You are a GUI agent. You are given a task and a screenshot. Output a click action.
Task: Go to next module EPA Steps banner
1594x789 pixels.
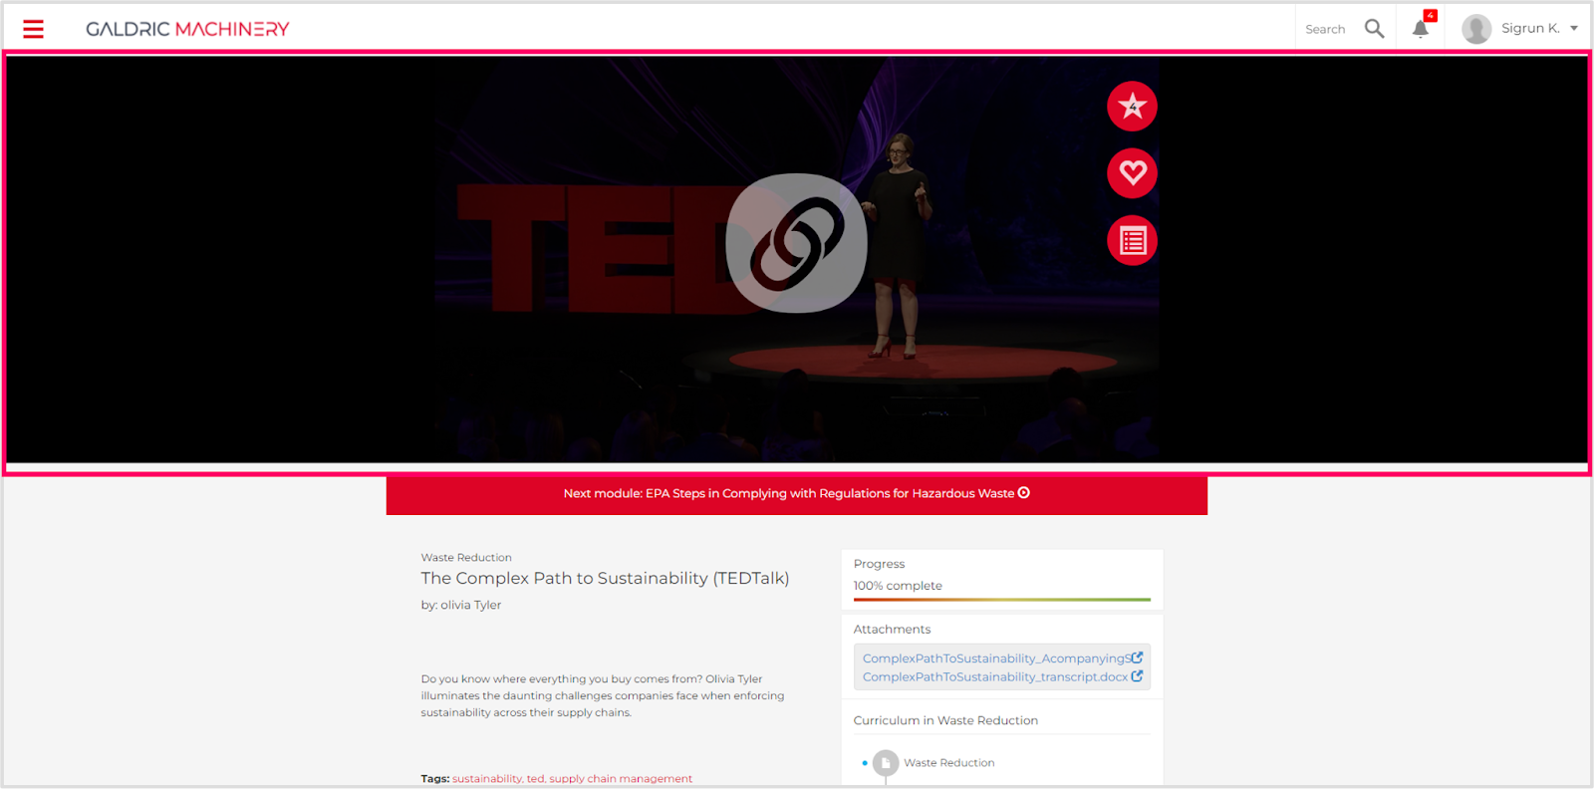click(797, 494)
